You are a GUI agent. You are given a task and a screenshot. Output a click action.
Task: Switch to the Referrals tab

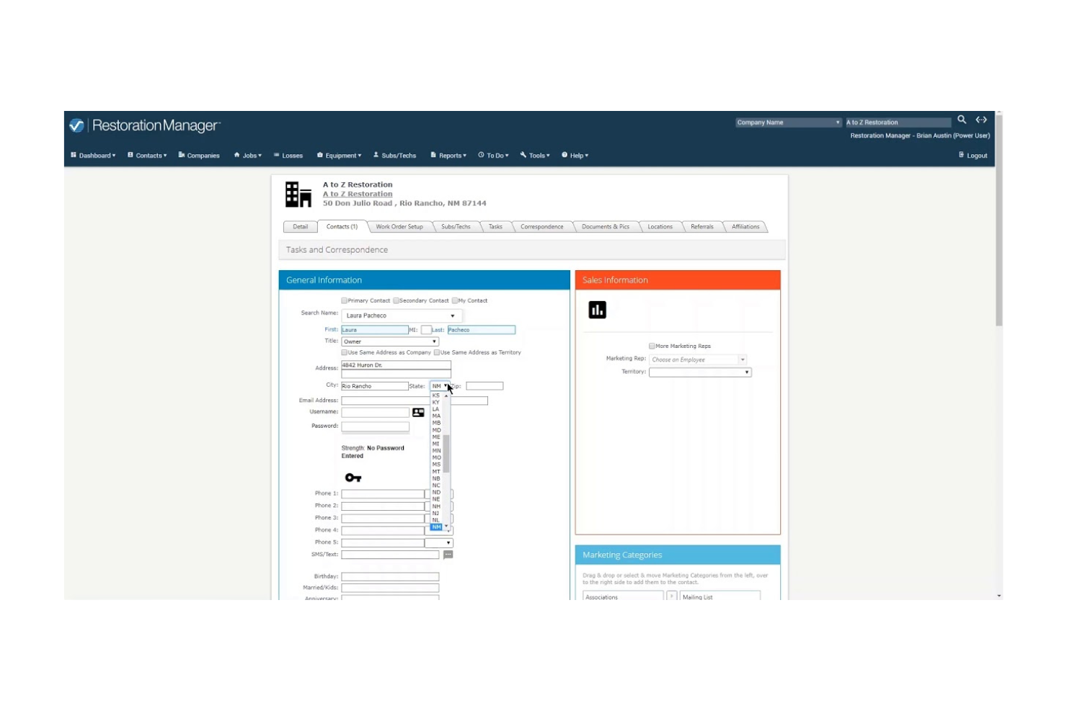coord(702,227)
